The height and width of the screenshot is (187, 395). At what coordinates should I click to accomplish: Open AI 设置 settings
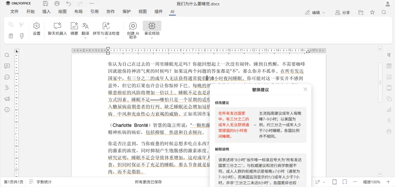(37, 28)
